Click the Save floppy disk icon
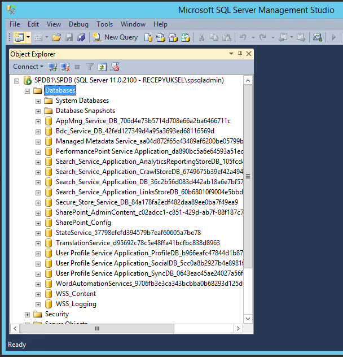Viewport: 343px width, 357px height. click(x=69, y=37)
